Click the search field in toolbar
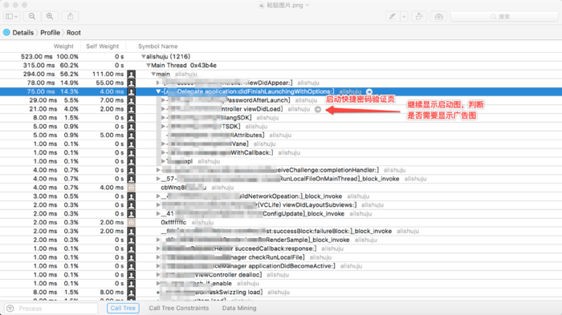The height and width of the screenshot is (315, 562). (504, 17)
